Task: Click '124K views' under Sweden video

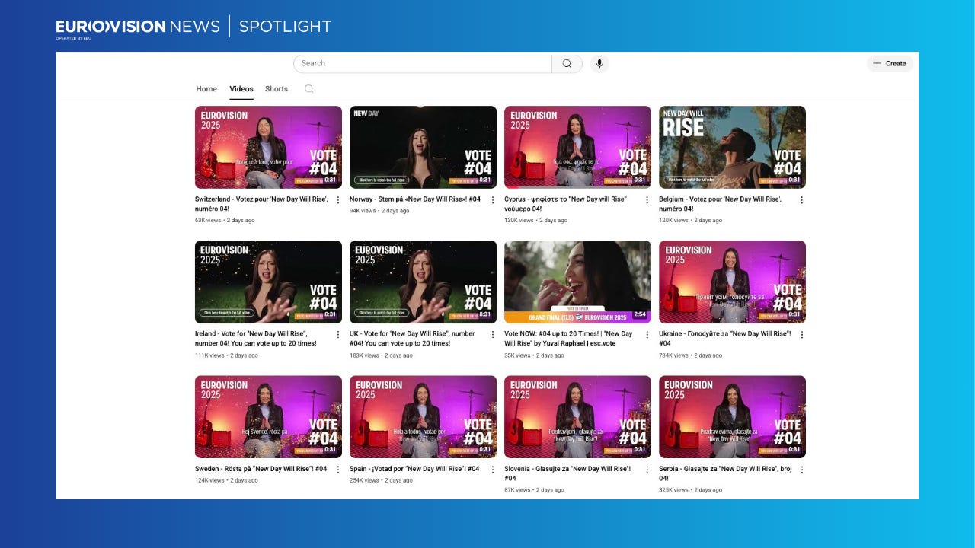Action: pos(209,480)
